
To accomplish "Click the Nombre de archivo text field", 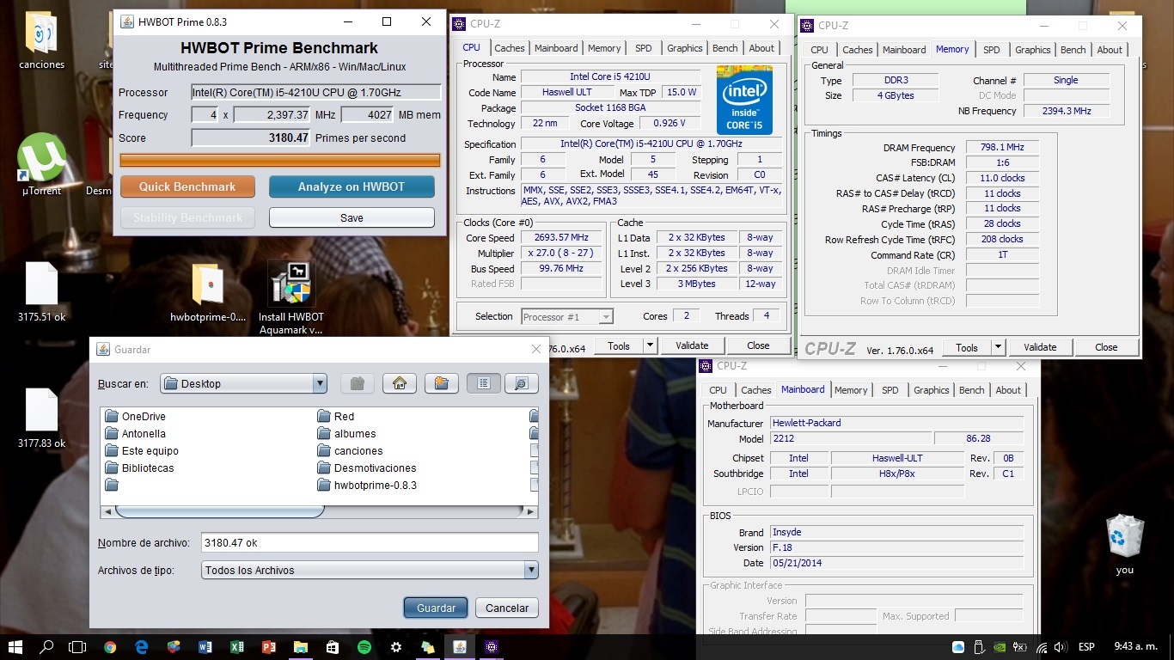I will point(370,542).
